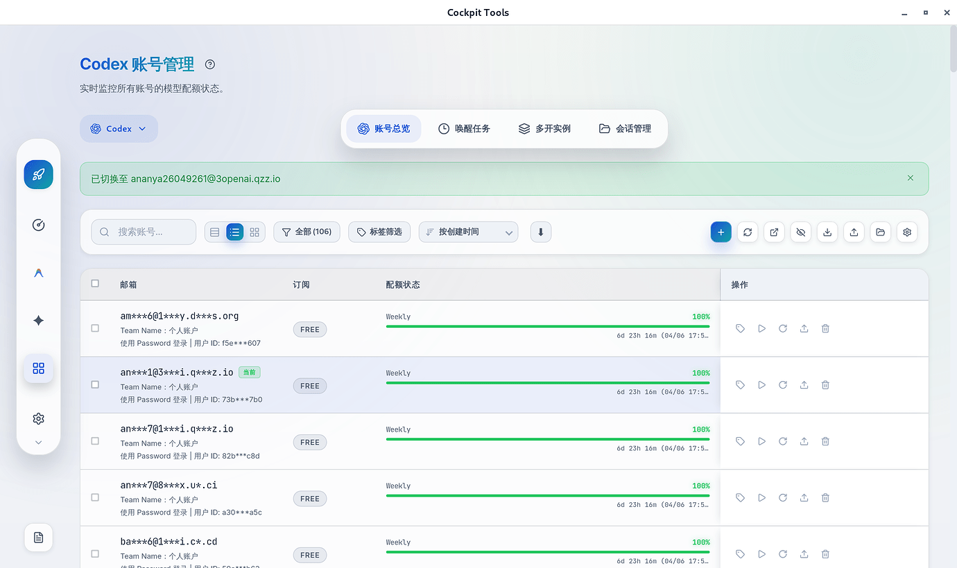Open the grid apps sidebar icon
The image size is (957, 568).
coord(38,368)
